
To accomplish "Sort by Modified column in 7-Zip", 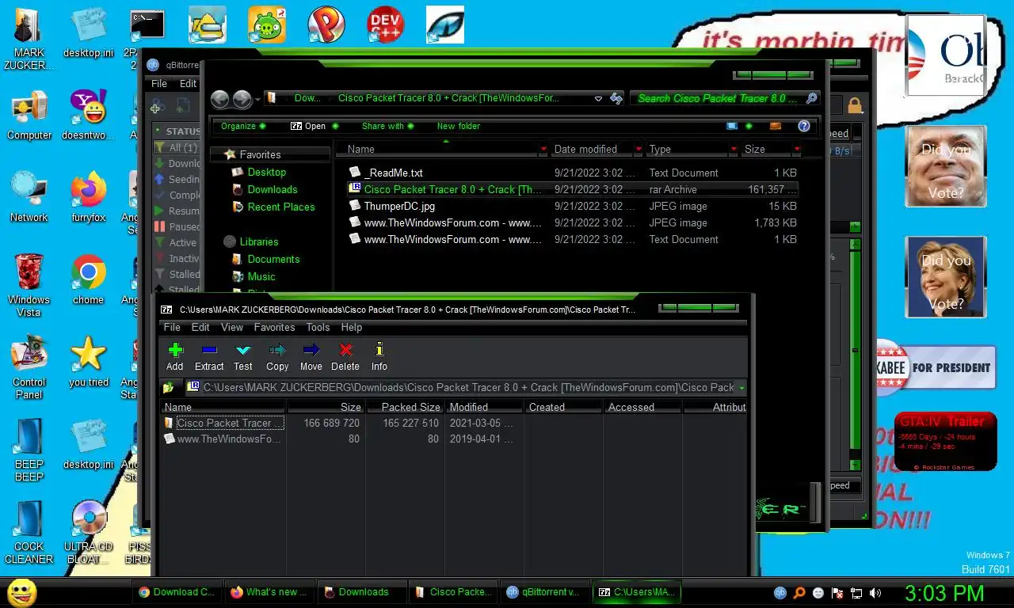I will (x=484, y=407).
